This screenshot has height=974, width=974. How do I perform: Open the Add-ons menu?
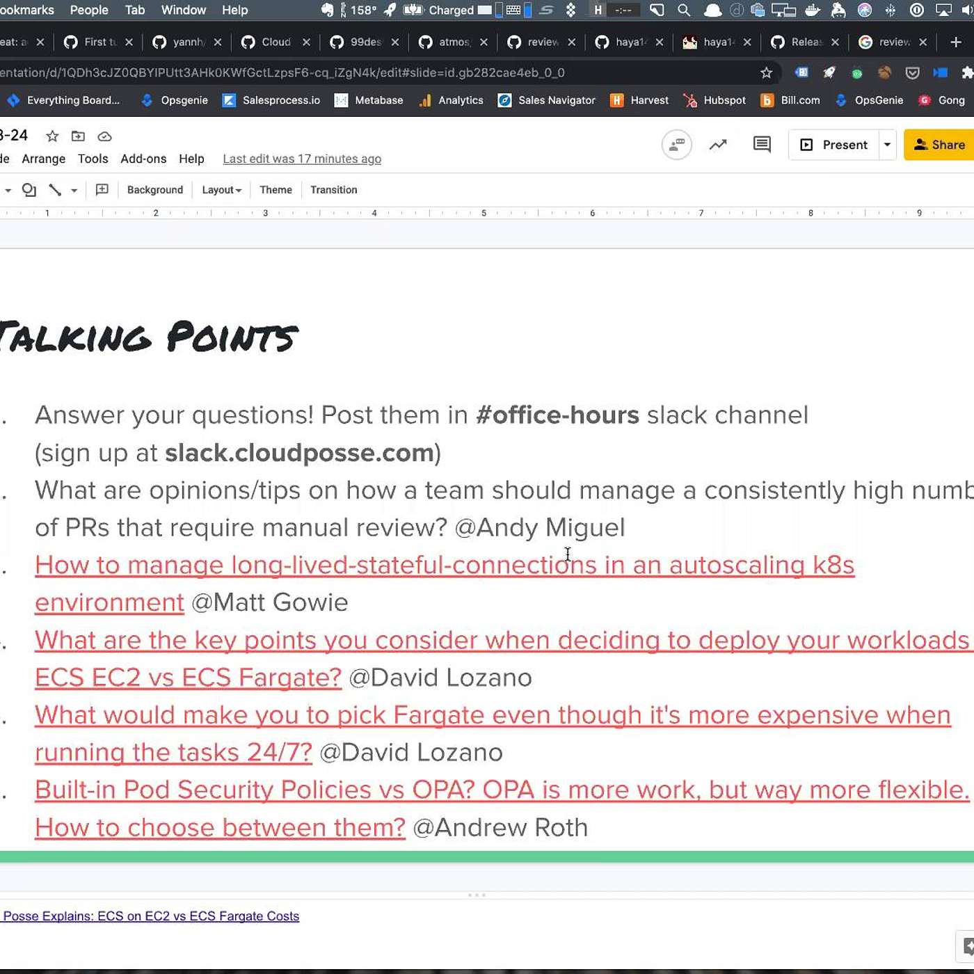tap(143, 159)
